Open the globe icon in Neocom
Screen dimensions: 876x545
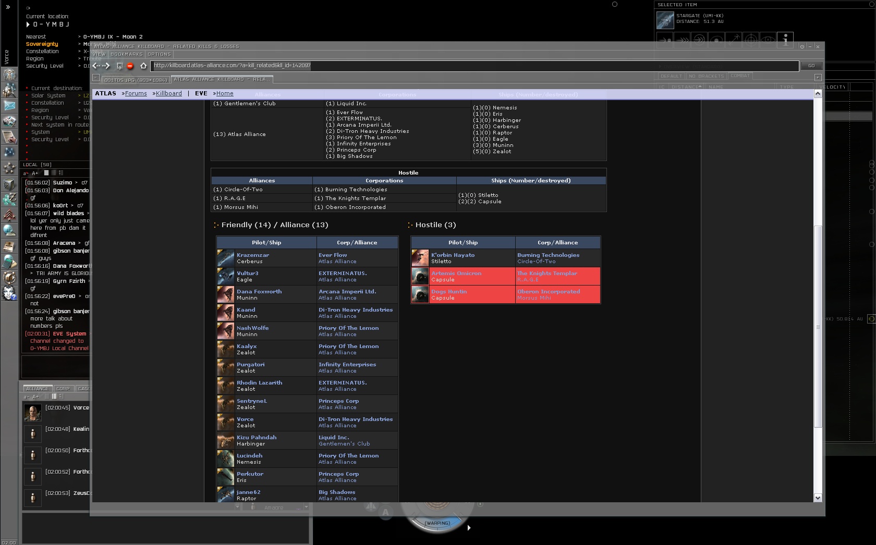[x=9, y=231]
